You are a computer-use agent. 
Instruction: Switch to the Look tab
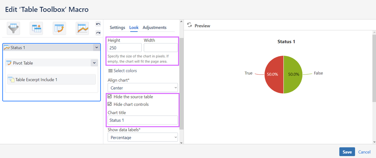tap(134, 27)
